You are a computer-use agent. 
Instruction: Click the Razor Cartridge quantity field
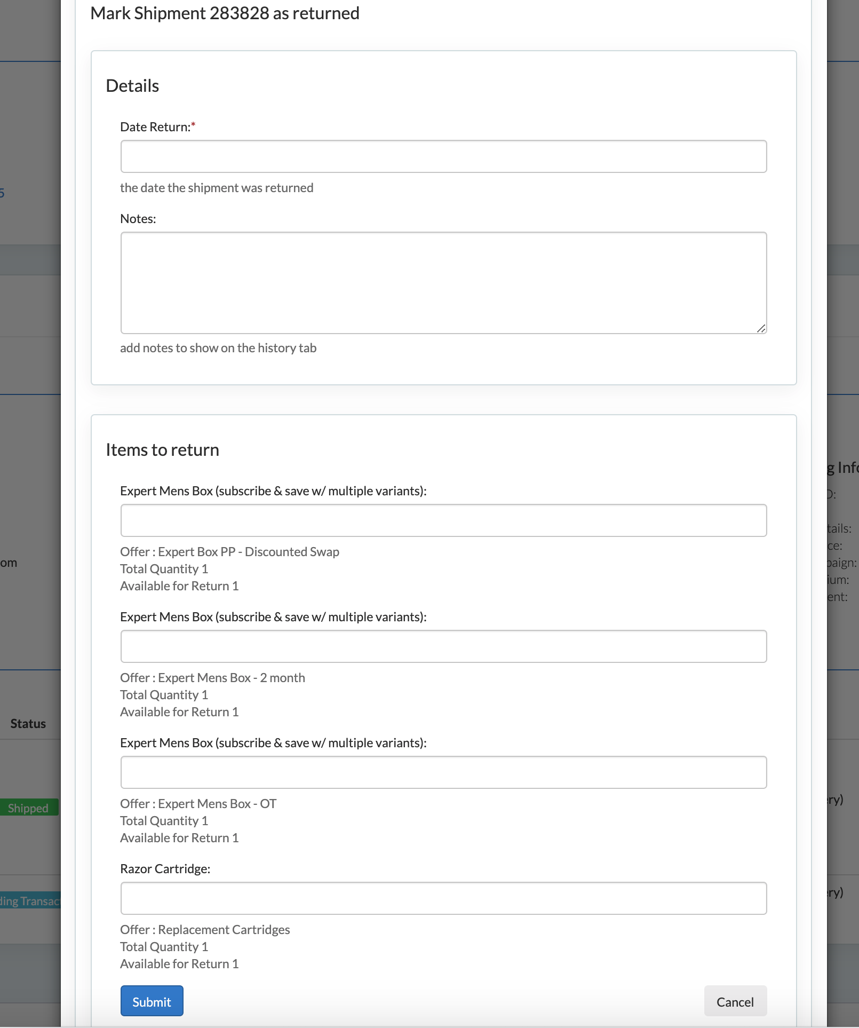pyautogui.click(x=443, y=898)
